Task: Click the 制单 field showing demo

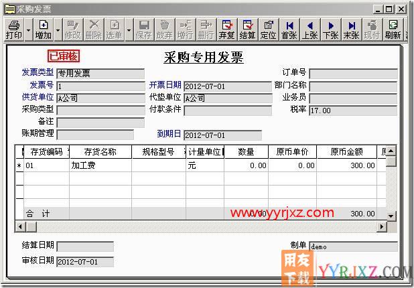Action: [x=353, y=246]
